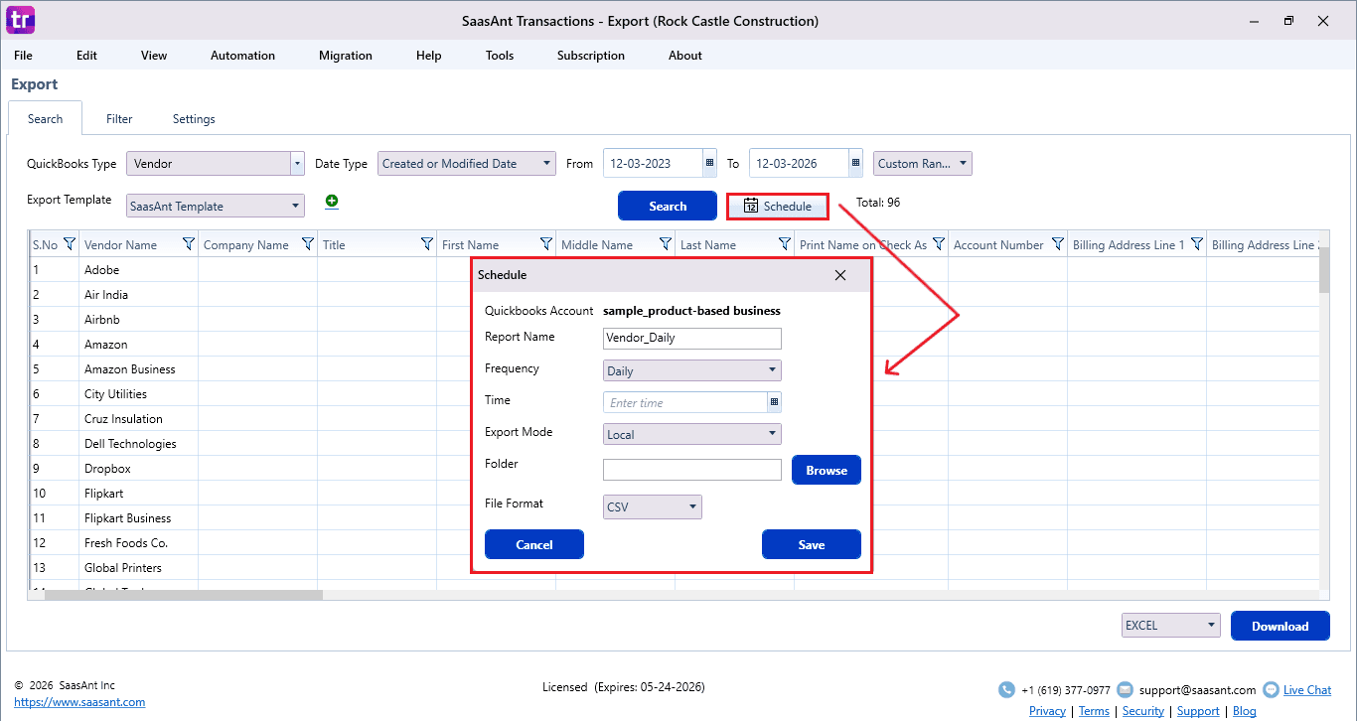The width and height of the screenshot is (1357, 721).
Task: Open the From date calendar picker icon
Action: coord(709,164)
